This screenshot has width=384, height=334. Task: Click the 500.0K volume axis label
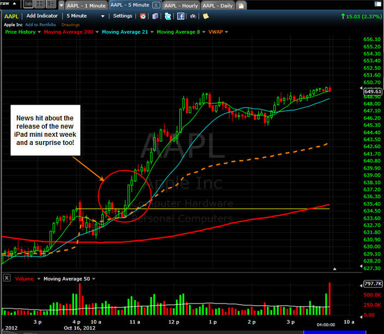tap(372, 295)
